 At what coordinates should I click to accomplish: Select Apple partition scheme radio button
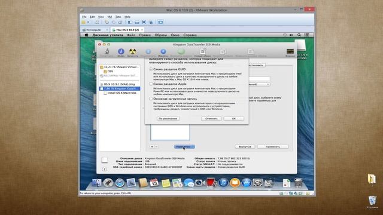click(151, 84)
